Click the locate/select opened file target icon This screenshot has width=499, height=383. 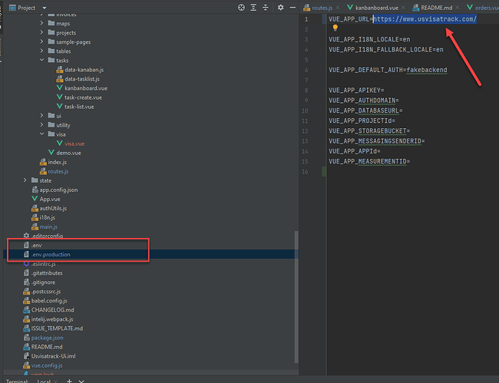[x=241, y=8]
